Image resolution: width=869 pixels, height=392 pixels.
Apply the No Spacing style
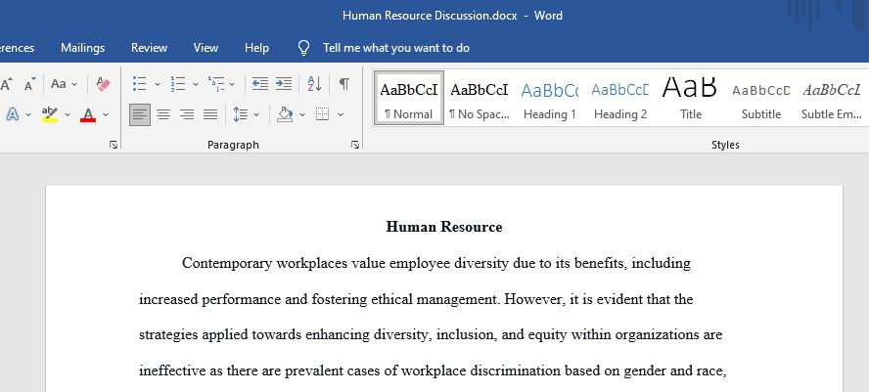point(480,98)
